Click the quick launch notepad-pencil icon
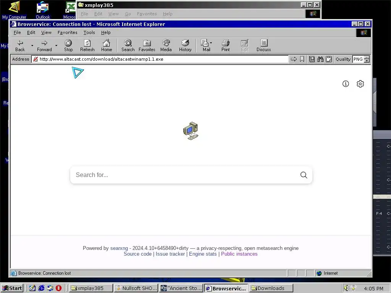The height and width of the screenshot is (293, 391). click(32, 288)
